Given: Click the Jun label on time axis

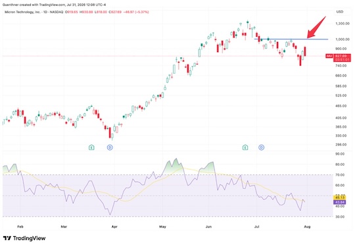Looking at the screenshot, I should tap(208, 226).
